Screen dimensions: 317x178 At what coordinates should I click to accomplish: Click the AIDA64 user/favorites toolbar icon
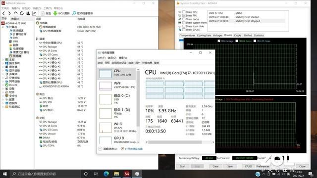28,13
